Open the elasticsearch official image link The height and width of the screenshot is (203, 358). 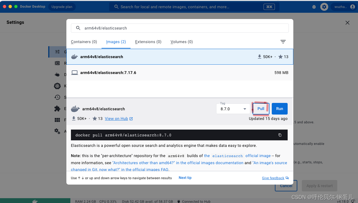[237, 156]
